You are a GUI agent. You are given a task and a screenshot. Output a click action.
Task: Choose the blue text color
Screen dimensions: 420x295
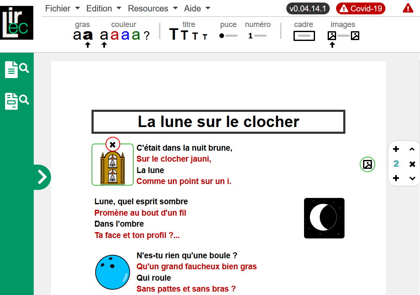tap(125, 35)
